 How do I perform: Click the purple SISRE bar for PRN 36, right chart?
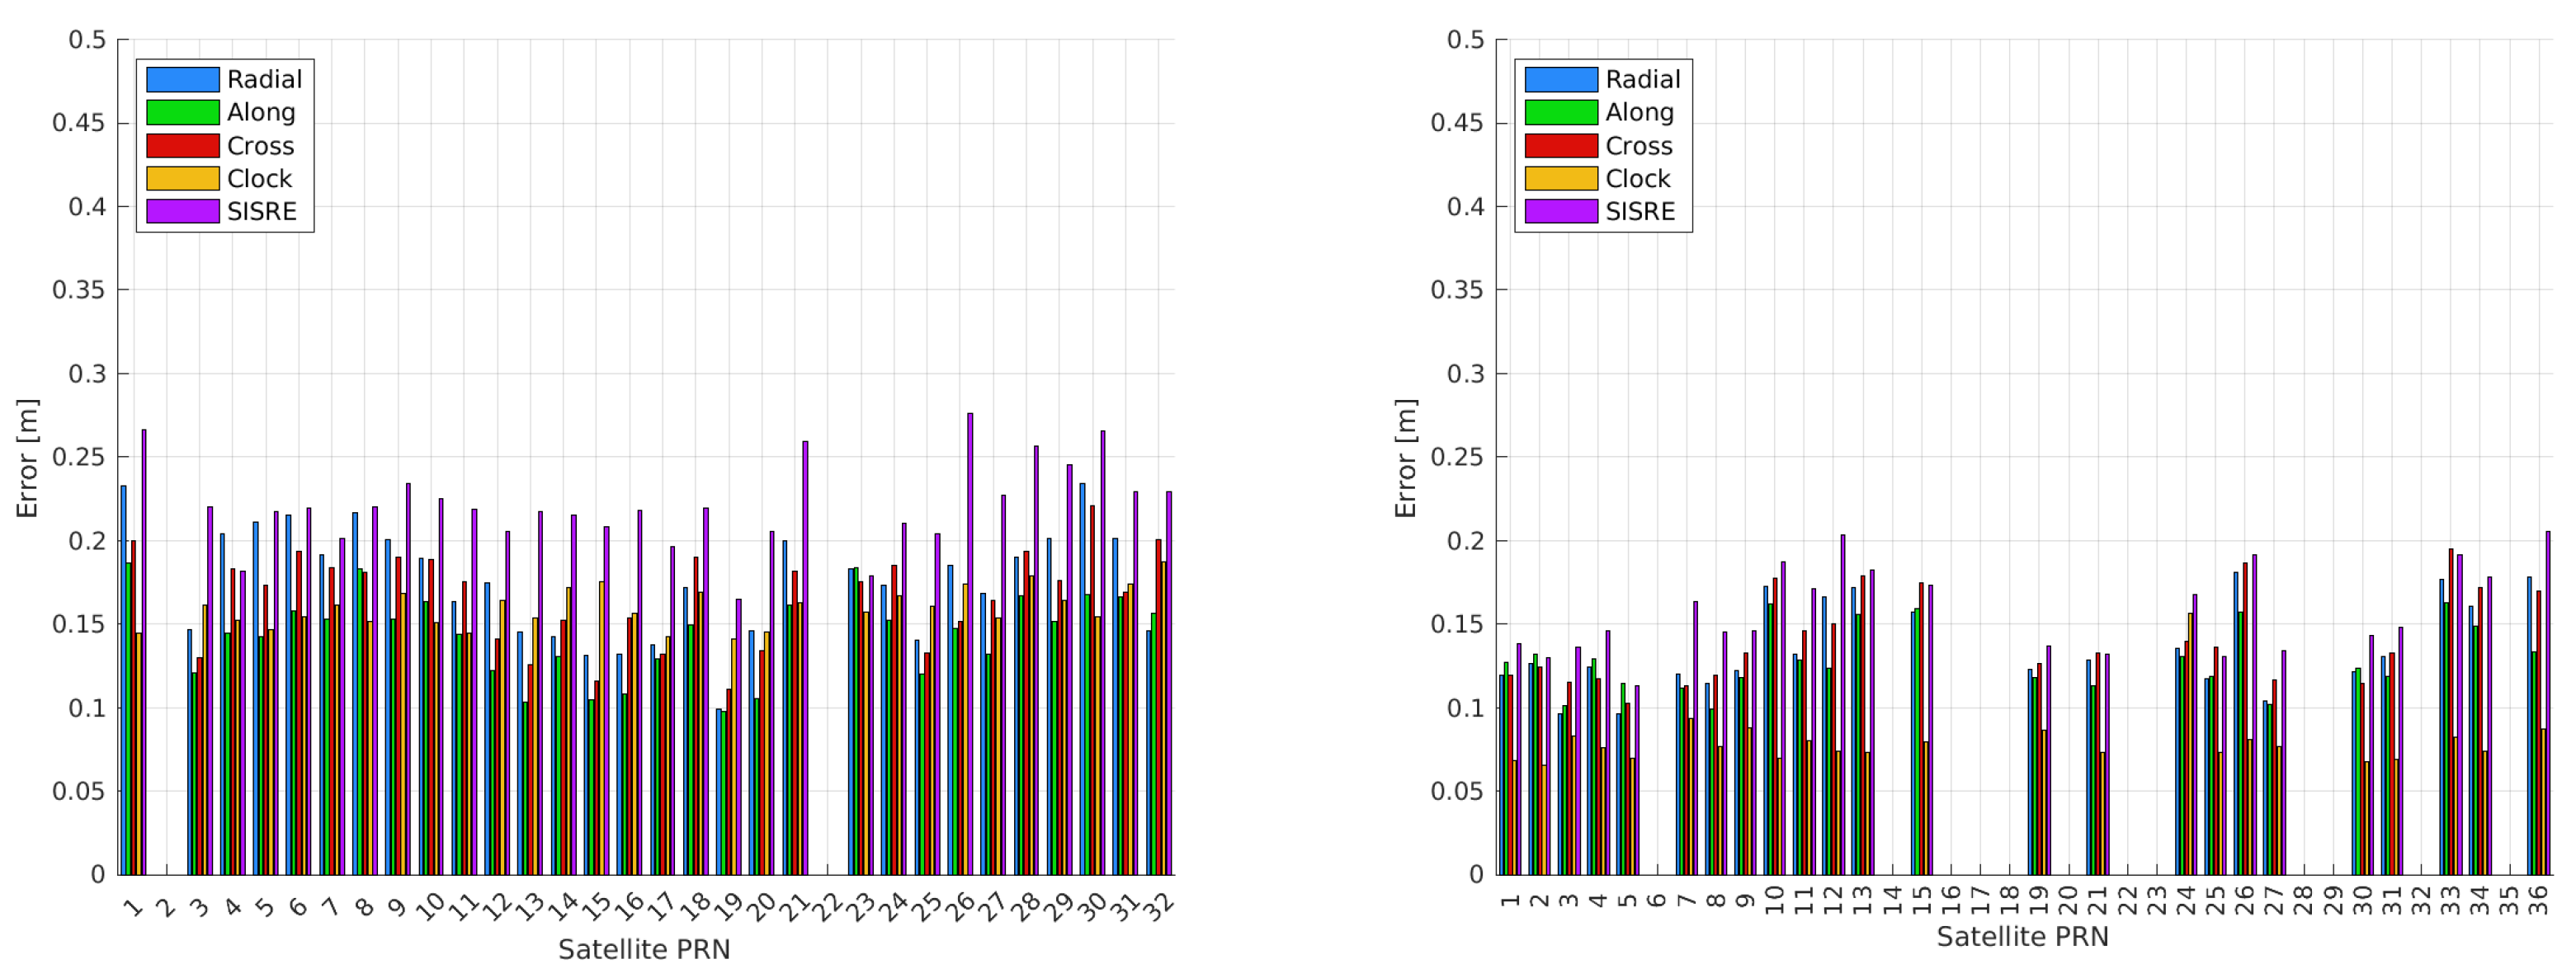click(x=2547, y=699)
